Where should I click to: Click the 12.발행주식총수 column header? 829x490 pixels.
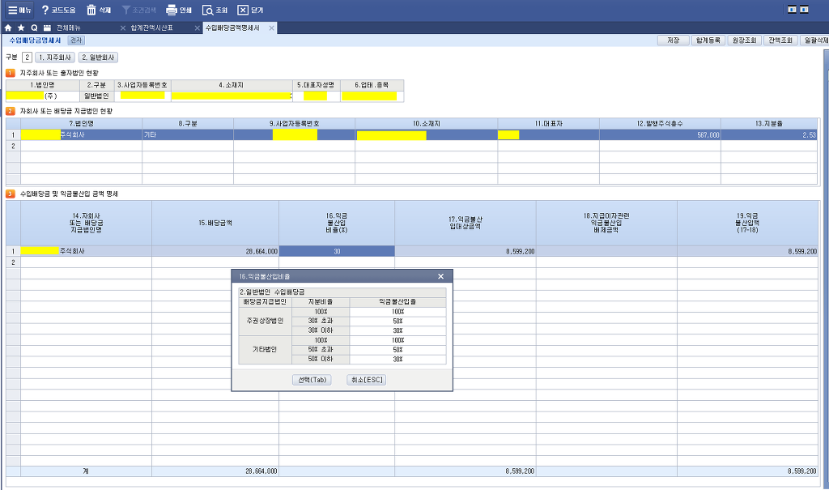660,123
